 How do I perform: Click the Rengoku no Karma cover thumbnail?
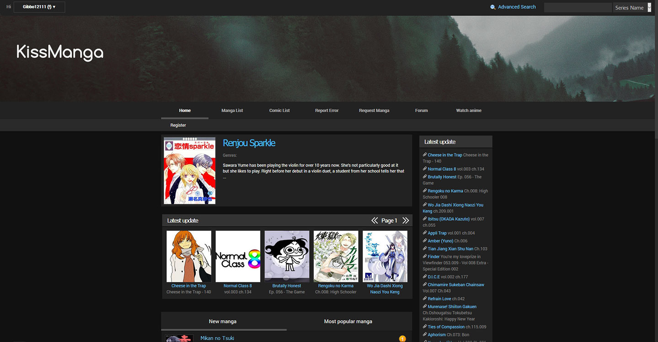click(336, 256)
